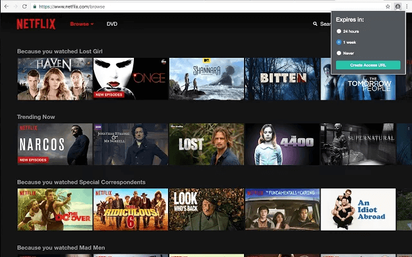Open the Lost show thumbnail
The width and height of the screenshot is (412, 257).
[x=207, y=144]
